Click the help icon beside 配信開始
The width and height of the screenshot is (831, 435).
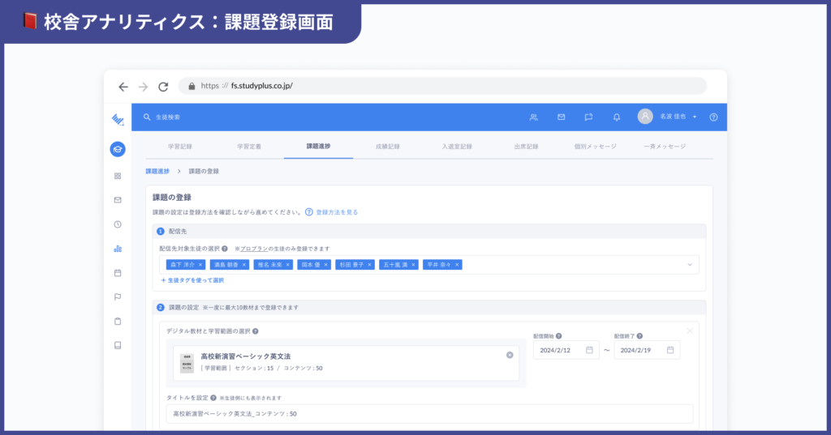click(x=558, y=336)
